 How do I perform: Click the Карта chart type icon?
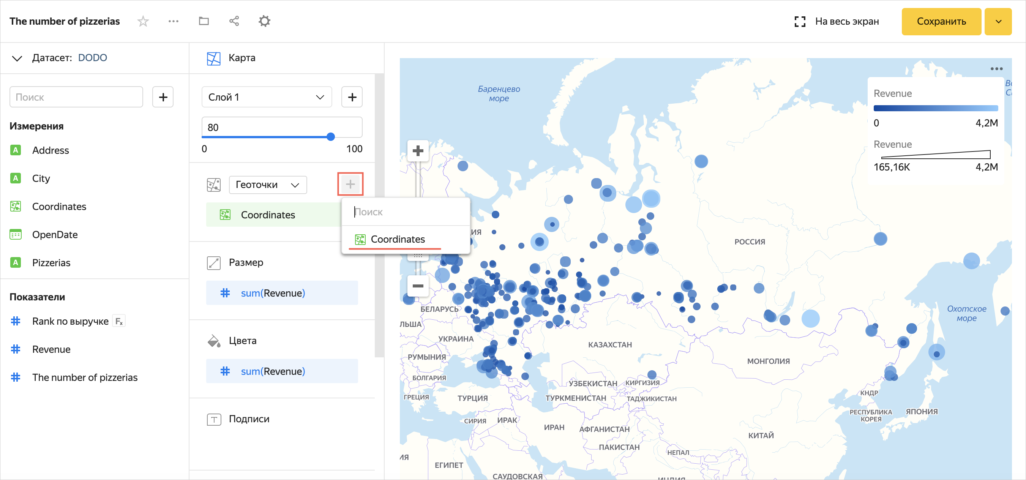214,58
